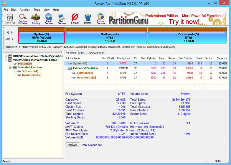The height and width of the screenshot is (165, 231).
Task: Click the EXTEND file system cell
Action: point(123,68)
